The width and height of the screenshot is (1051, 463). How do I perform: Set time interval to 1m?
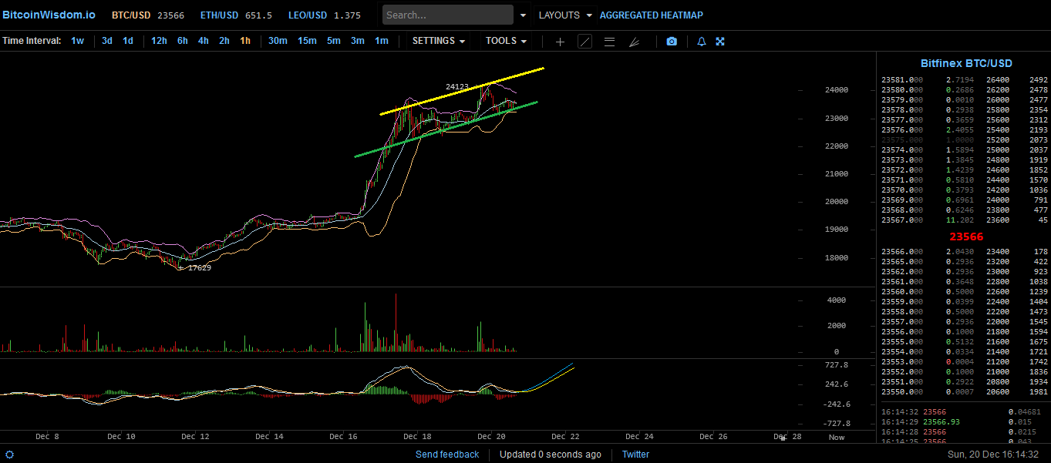click(x=382, y=41)
